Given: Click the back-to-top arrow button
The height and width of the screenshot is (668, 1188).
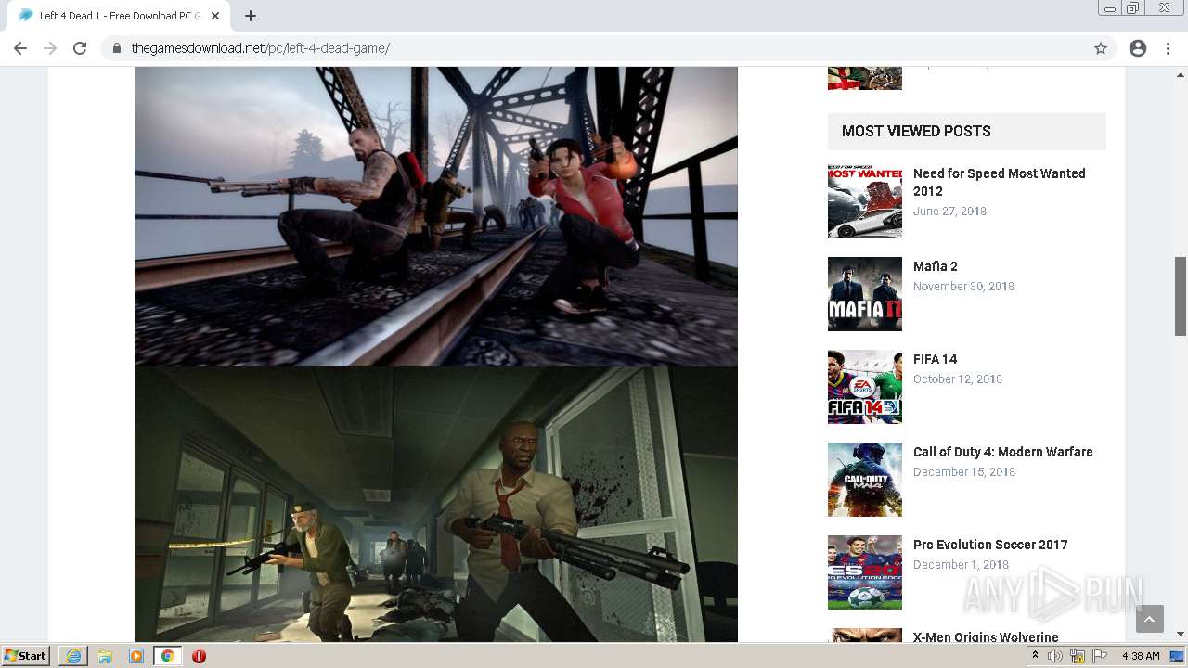Looking at the screenshot, I should pos(1149,619).
